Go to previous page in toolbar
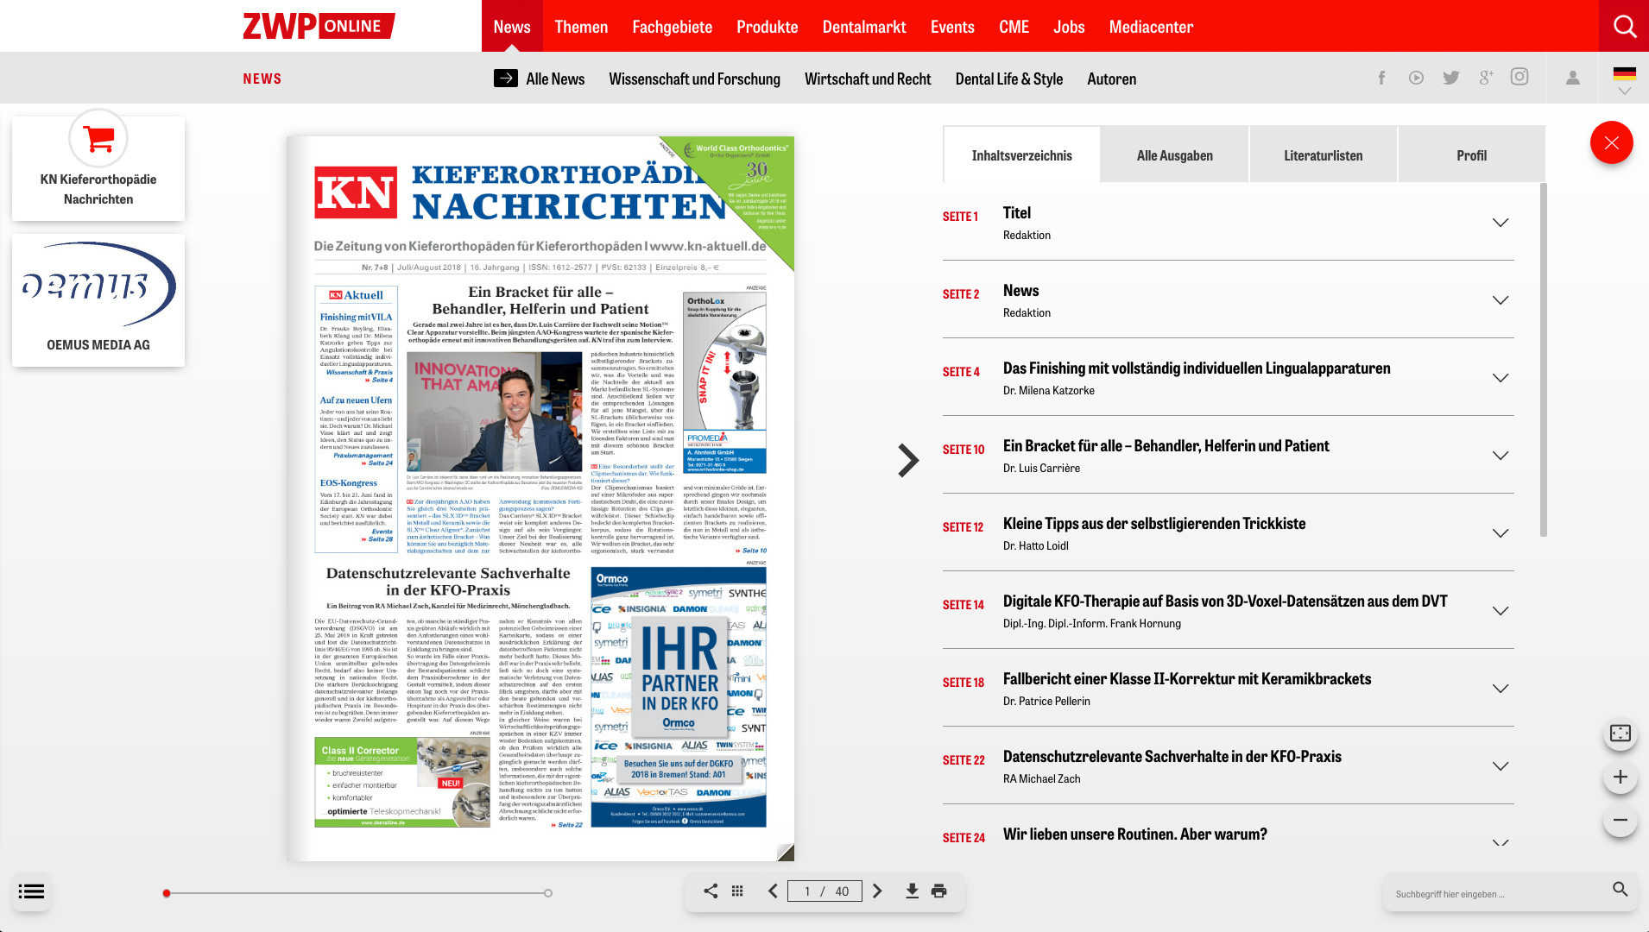1649x932 pixels. [x=773, y=891]
